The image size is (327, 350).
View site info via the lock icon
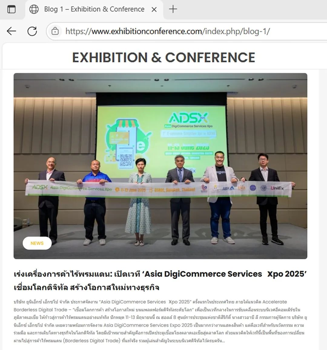point(55,31)
